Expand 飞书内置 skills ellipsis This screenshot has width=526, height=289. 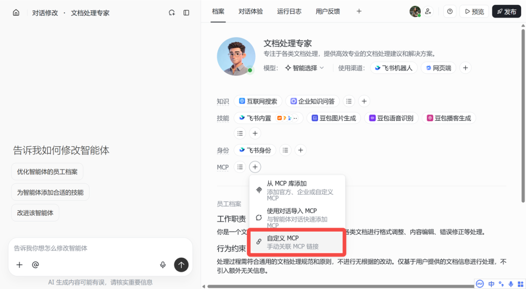(295, 118)
